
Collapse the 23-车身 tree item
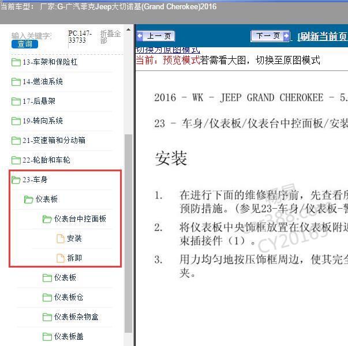click(35, 179)
